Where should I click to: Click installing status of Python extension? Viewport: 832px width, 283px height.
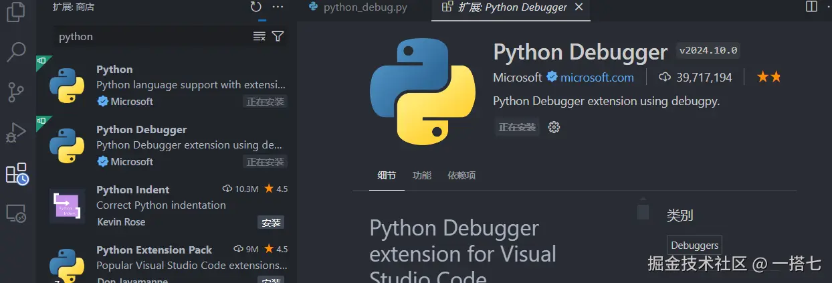pos(266,102)
